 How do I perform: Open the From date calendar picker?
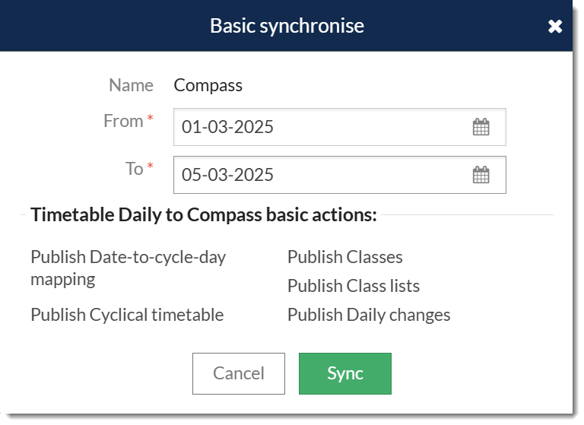pos(481,127)
